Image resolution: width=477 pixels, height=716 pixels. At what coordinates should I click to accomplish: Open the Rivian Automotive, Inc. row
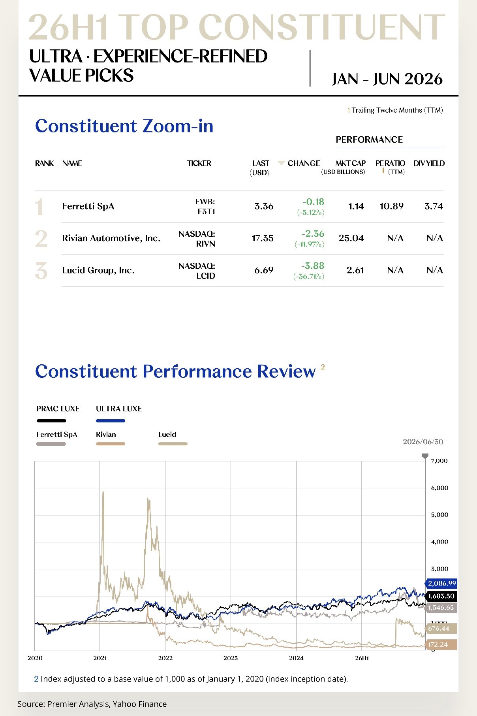point(239,239)
